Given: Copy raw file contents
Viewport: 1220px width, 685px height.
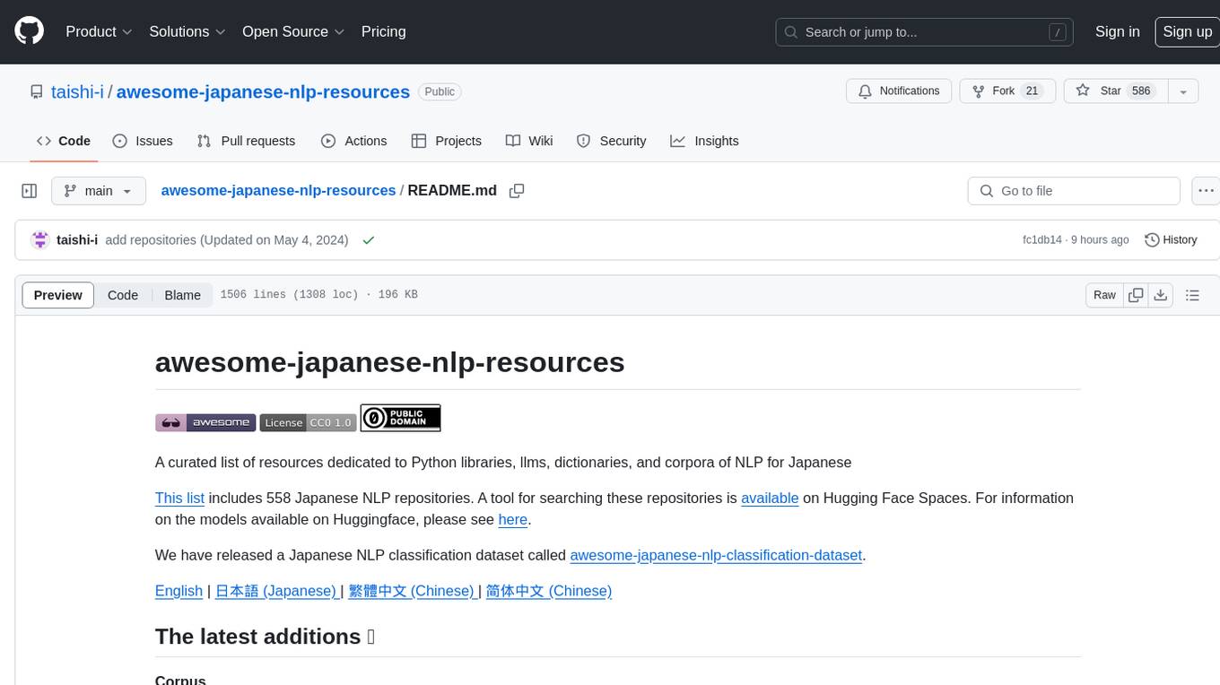Looking at the screenshot, I should pos(1136,295).
